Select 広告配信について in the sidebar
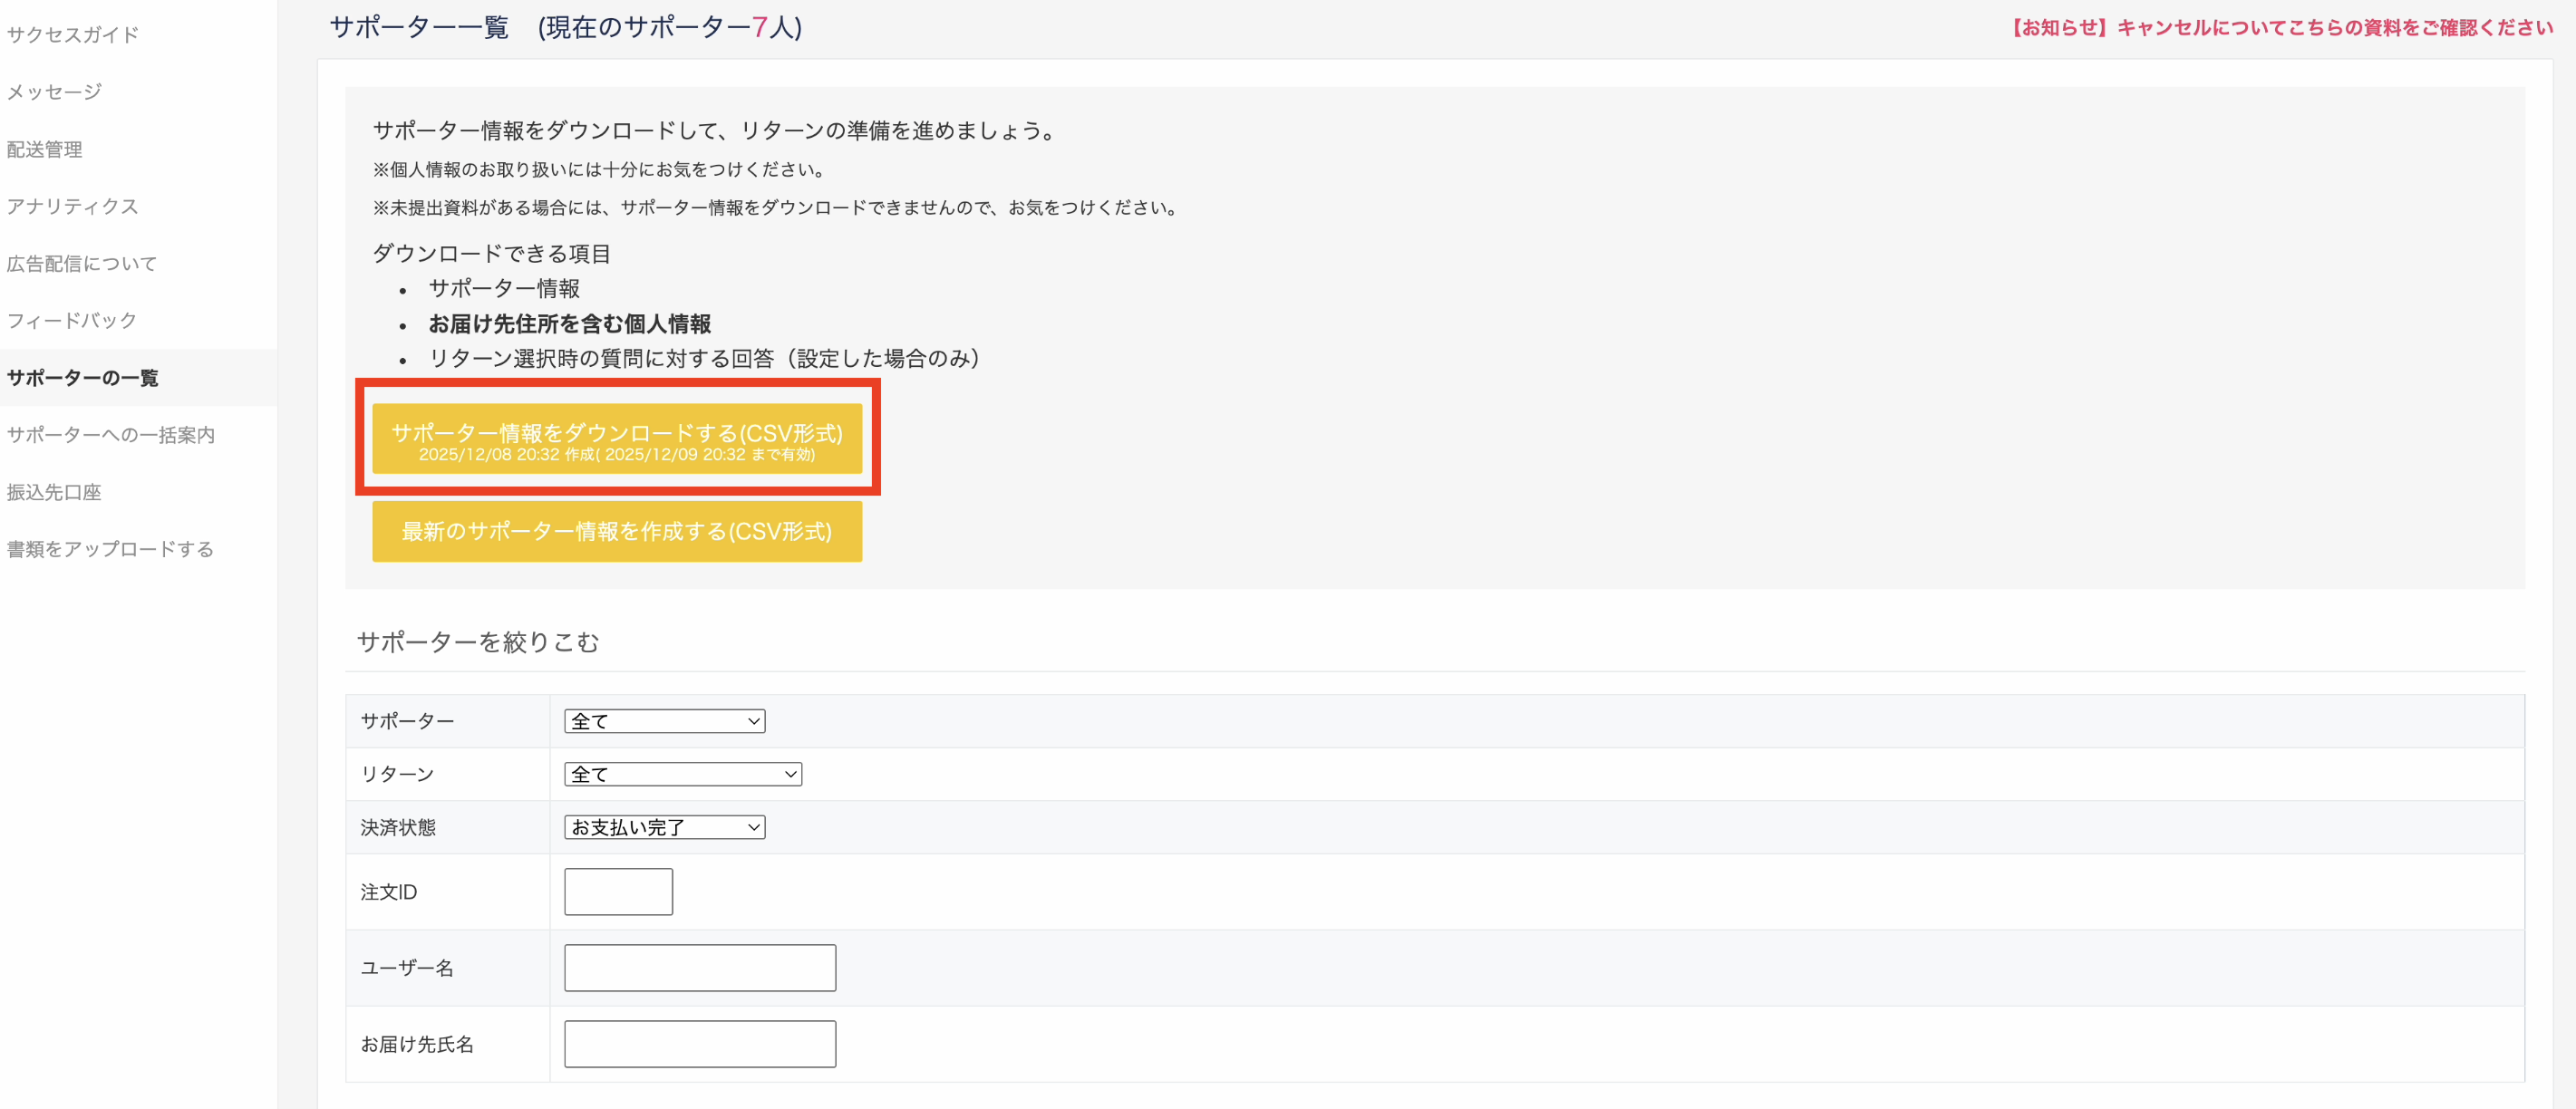 click(80, 262)
